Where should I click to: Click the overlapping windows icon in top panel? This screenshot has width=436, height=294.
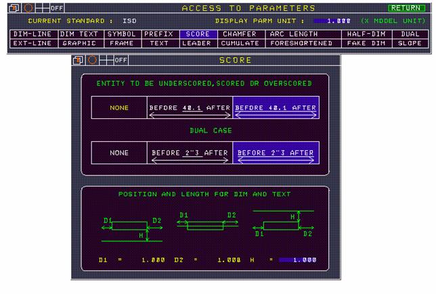pos(14,8)
